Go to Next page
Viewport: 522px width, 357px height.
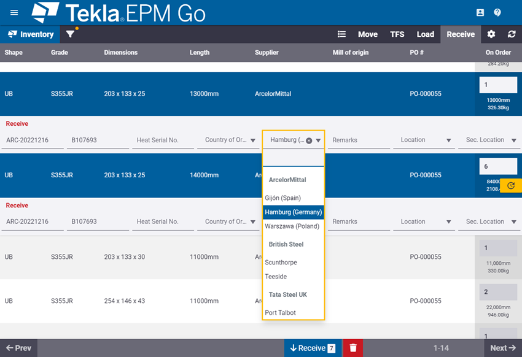(503, 348)
